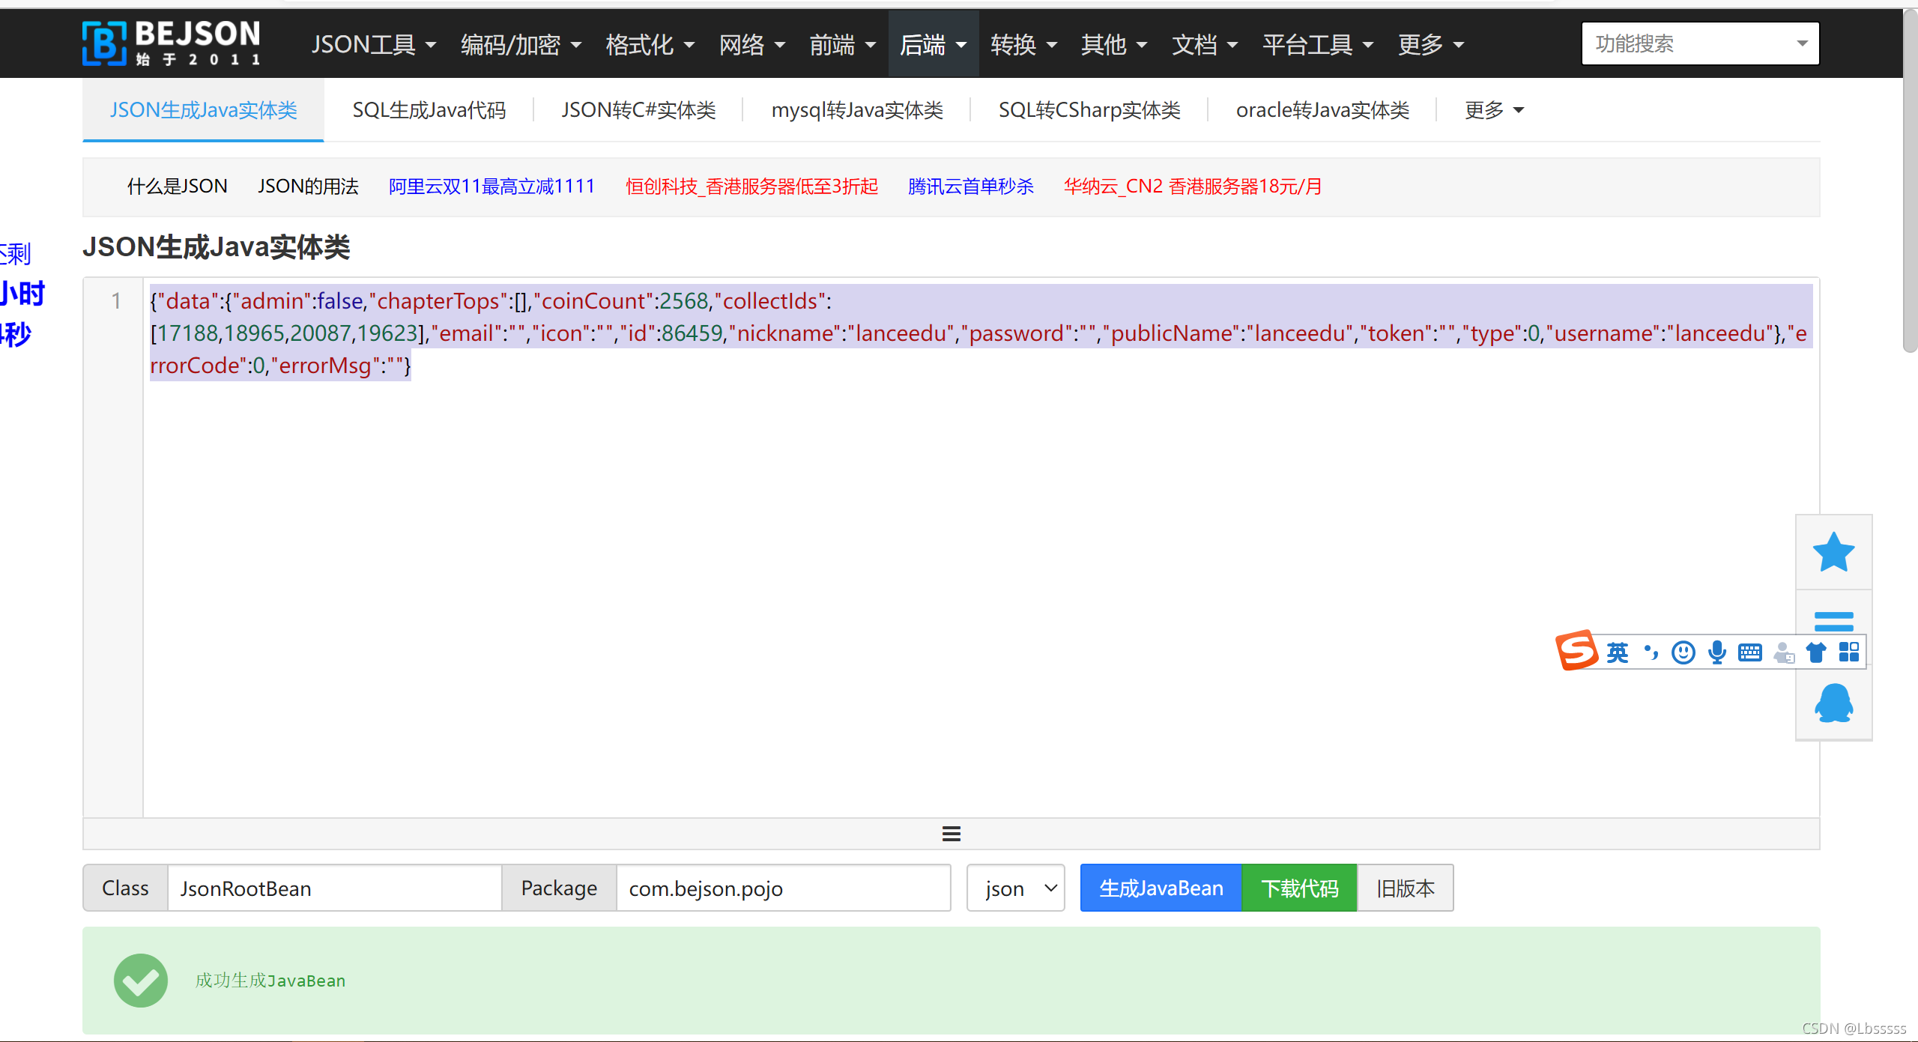Click Sogou microphone voice input icon
This screenshot has width=1918, height=1042.
coord(1717,652)
